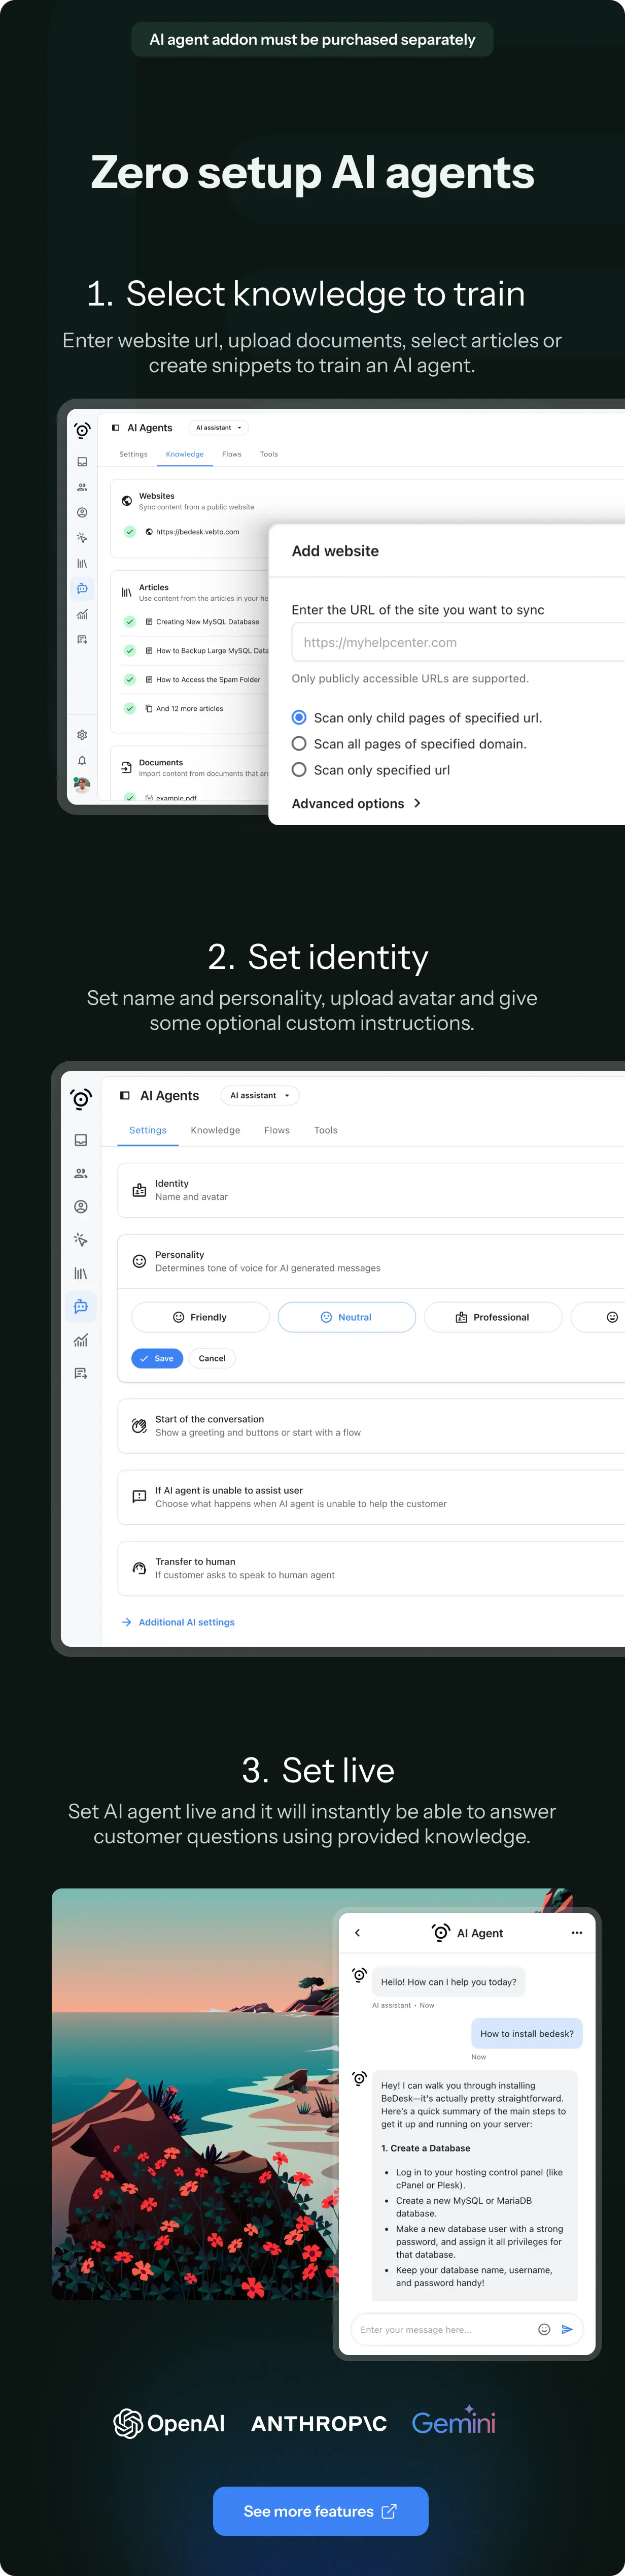Open three-dot menu in AI Agent chat header
The height and width of the screenshot is (2576, 625).
[576, 1933]
